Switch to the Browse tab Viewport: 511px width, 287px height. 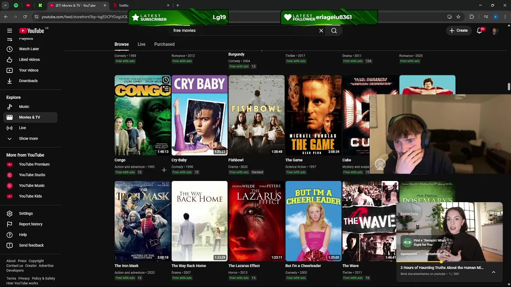pos(121,44)
